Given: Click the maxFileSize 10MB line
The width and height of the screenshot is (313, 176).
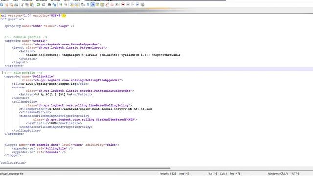Looking at the screenshot, I should coord(54,123).
